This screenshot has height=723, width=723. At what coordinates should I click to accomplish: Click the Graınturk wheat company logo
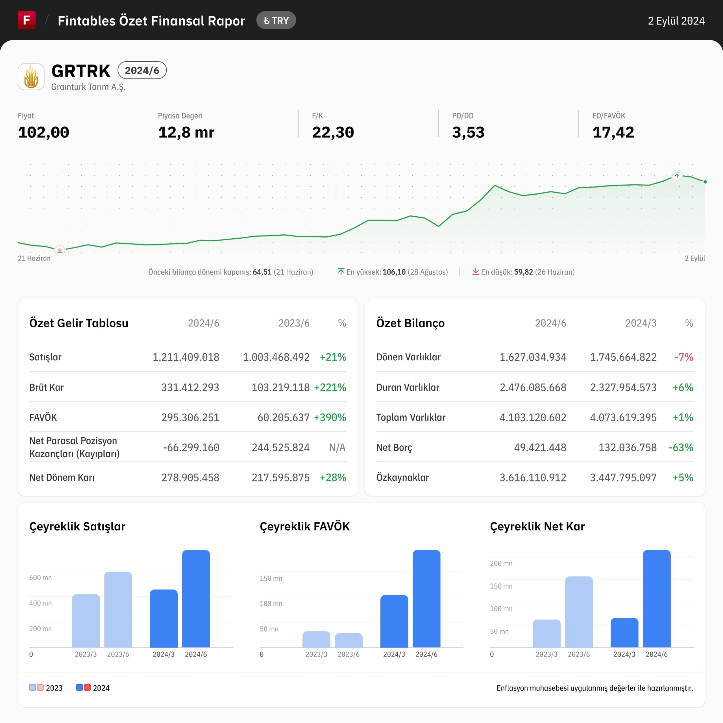31,77
